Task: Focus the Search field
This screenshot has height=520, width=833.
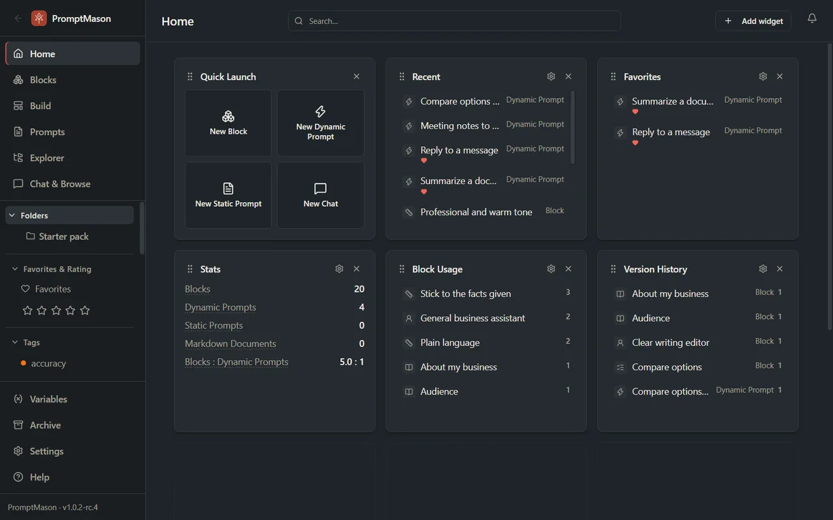Action: 454,21
